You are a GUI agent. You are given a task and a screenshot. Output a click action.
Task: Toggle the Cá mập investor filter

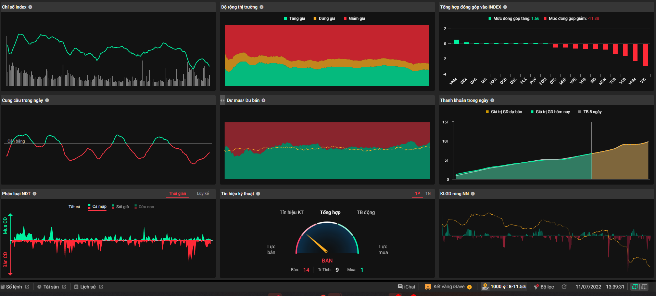[x=98, y=207]
